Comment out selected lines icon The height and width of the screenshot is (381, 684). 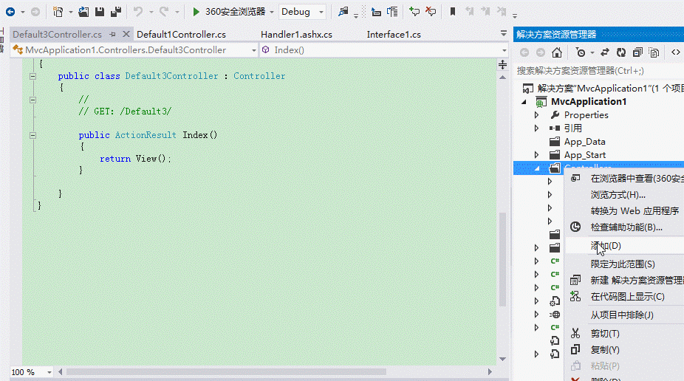(x=414, y=12)
